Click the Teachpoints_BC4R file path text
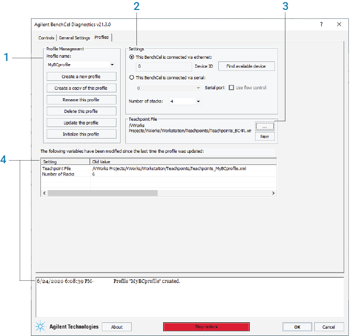The height and width of the screenshot is (336, 351). 190,128
